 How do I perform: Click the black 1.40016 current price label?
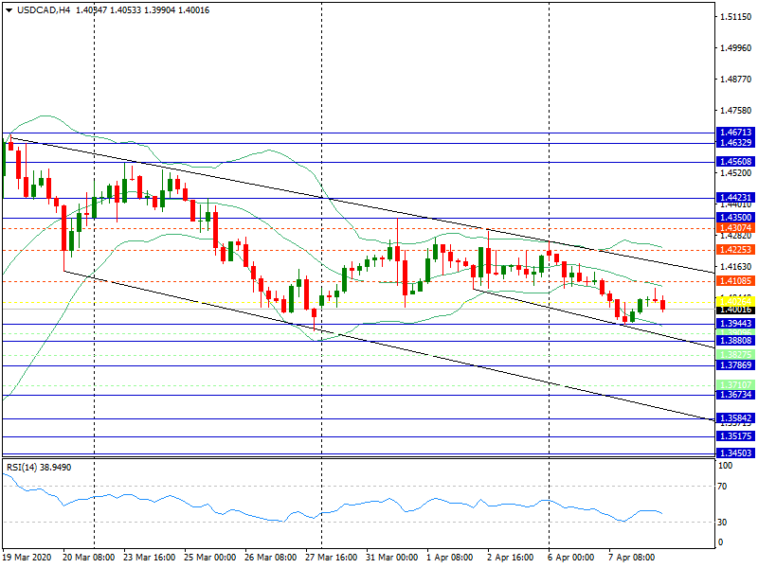coord(735,310)
